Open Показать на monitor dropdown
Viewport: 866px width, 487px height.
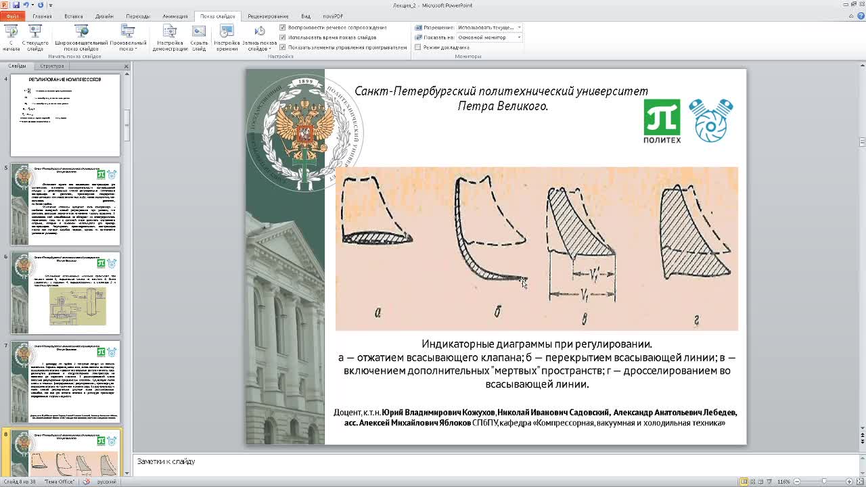click(x=488, y=37)
